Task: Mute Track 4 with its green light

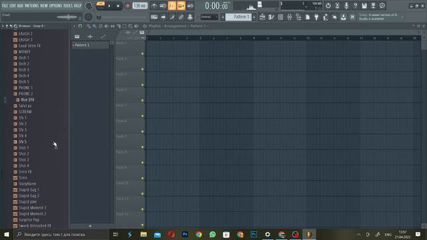Action: pos(142,101)
